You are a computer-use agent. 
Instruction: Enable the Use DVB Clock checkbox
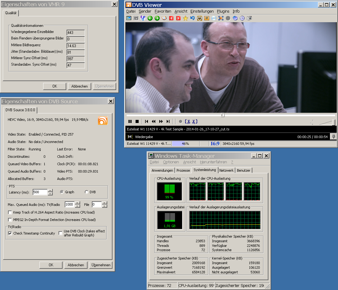coord(61,233)
